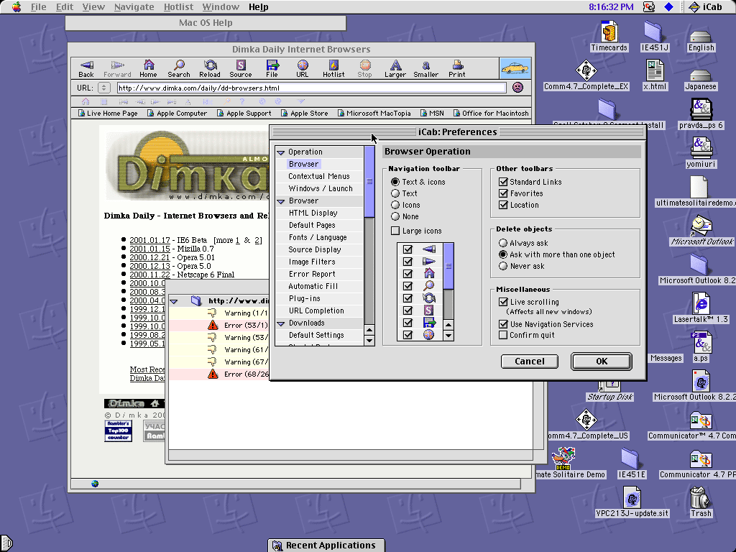This screenshot has width=736, height=552.
Task: Make text Smaller with toolbar icon
Action: pyautogui.click(x=425, y=68)
